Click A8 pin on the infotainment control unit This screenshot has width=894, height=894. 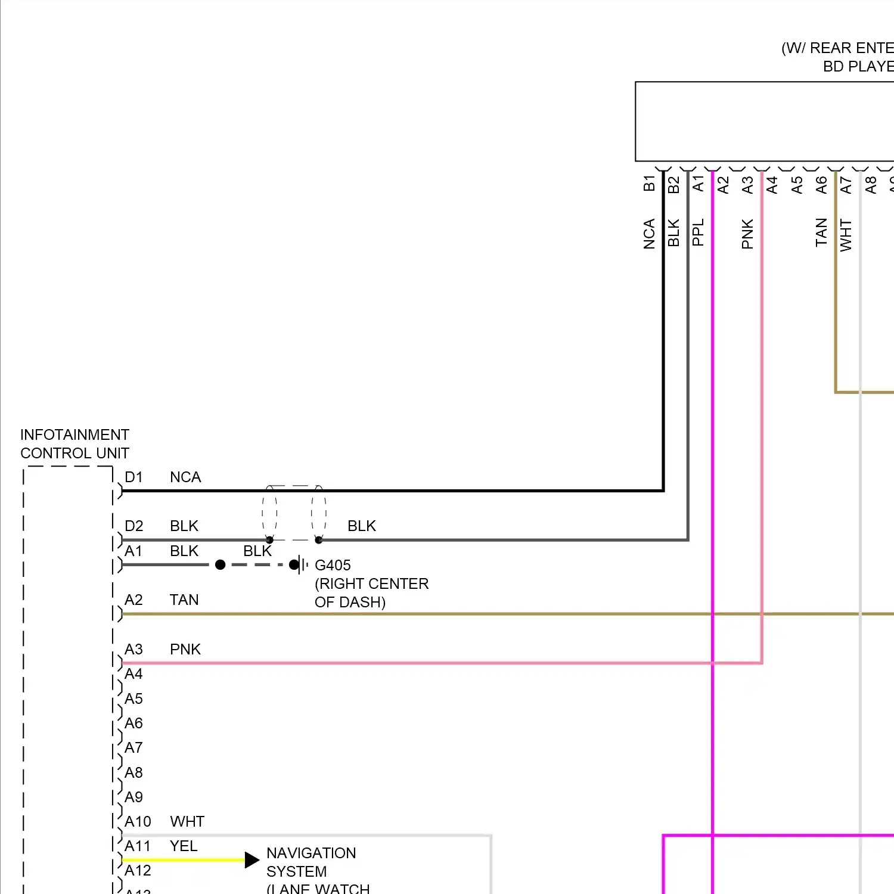coord(134,772)
